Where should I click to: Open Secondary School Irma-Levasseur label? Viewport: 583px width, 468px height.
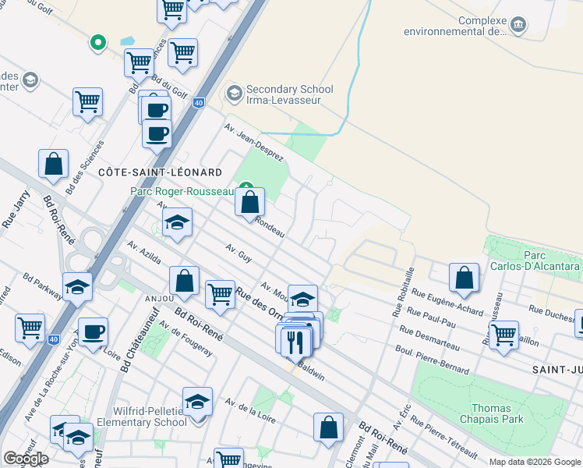290,94
